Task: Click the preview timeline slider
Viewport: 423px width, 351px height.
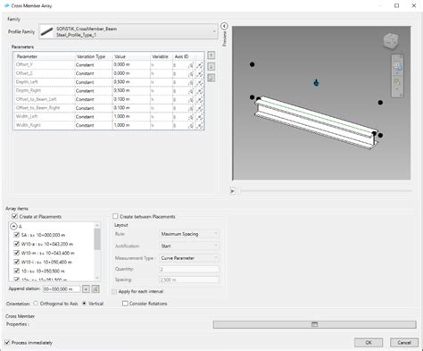Action: 327,191
